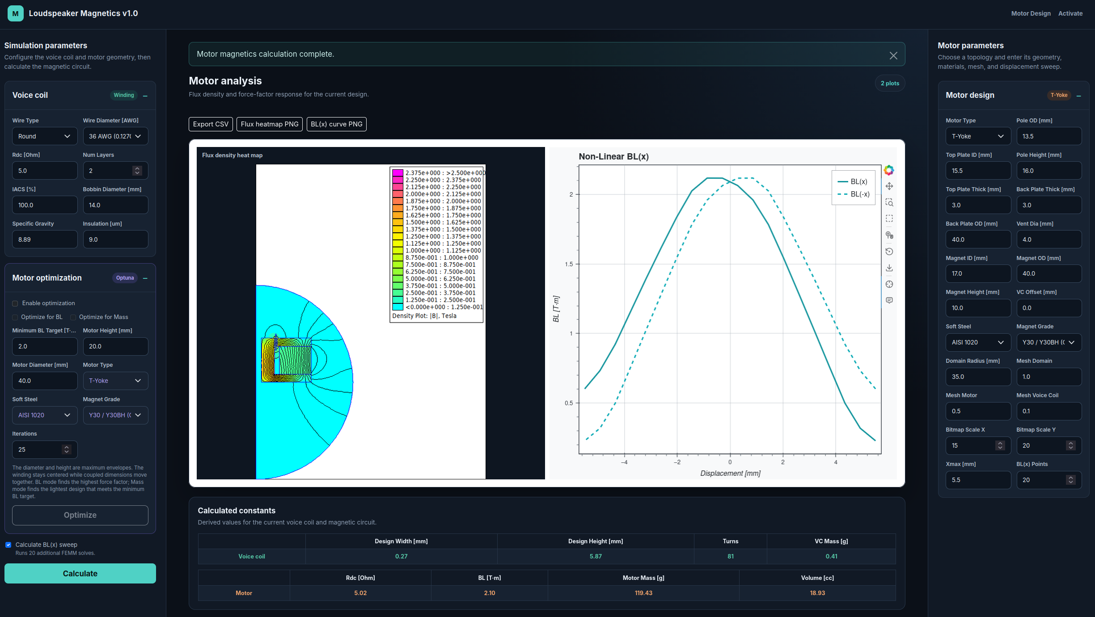Activate the Wheel Zoom tool on the plot
This screenshot has width=1095, height=617.
(x=889, y=235)
